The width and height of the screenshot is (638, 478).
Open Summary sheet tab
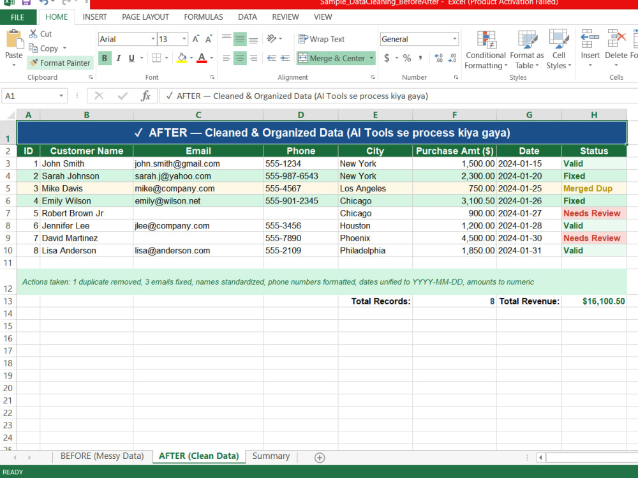click(x=271, y=456)
